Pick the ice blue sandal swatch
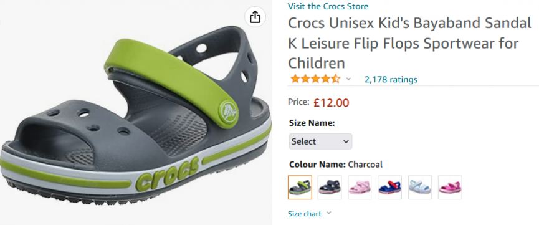This screenshot has width=539, height=225. pos(420,188)
